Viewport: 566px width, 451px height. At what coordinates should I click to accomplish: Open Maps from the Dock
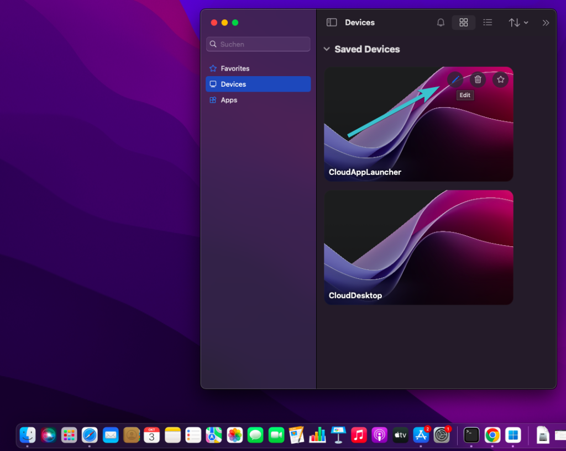214,435
